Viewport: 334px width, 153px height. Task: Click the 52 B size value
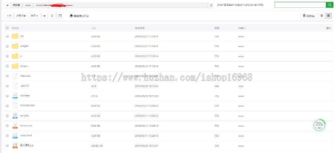[x=94, y=86]
